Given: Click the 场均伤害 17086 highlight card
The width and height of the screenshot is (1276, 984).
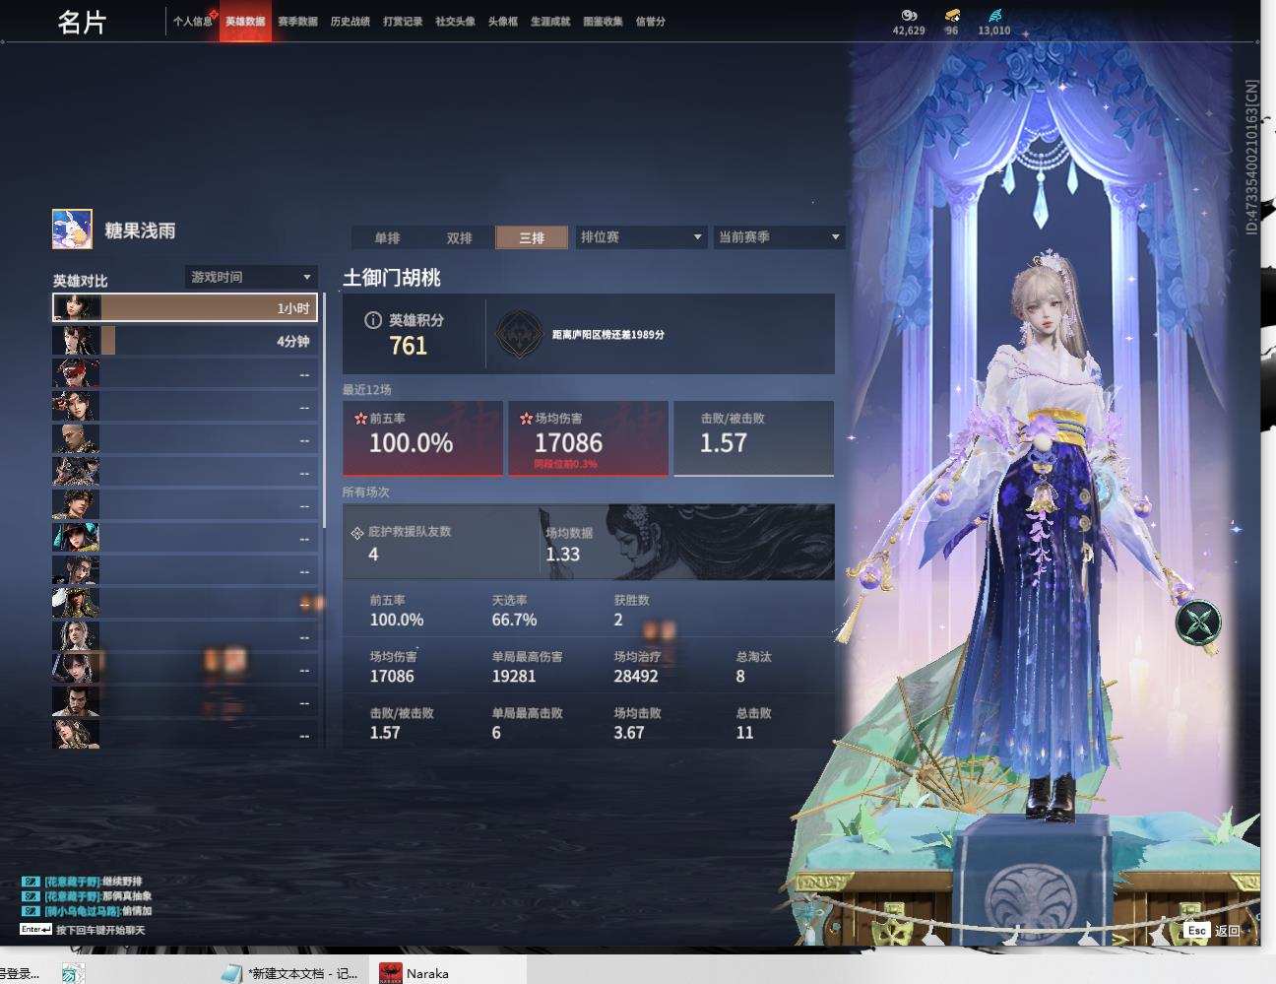Looking at the screenshot, I should [x=589, y=437].
